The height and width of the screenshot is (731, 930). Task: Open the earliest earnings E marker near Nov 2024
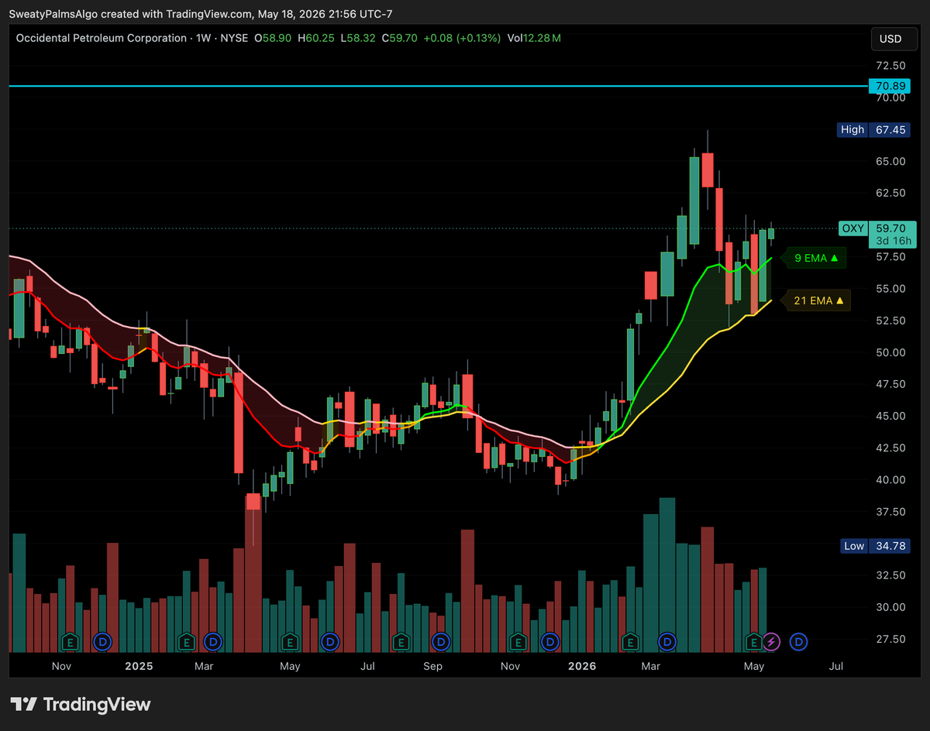click(x=71, y=641)
